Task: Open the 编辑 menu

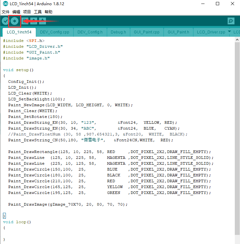Action: coord(16,12)
